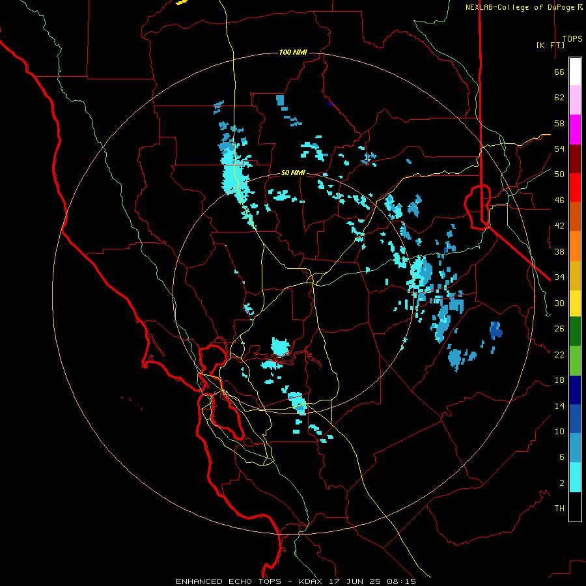Viewport: 586px width, 586px height.
Task: Click the legend value 30
Action: click(x=559, y=303)
